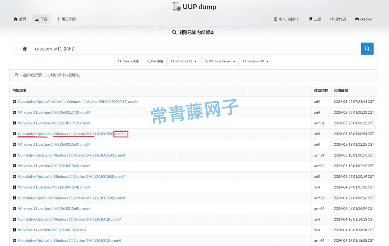Click the UUP dump logo icon
This screenshot has height=246, width=389.
(176, 7)
